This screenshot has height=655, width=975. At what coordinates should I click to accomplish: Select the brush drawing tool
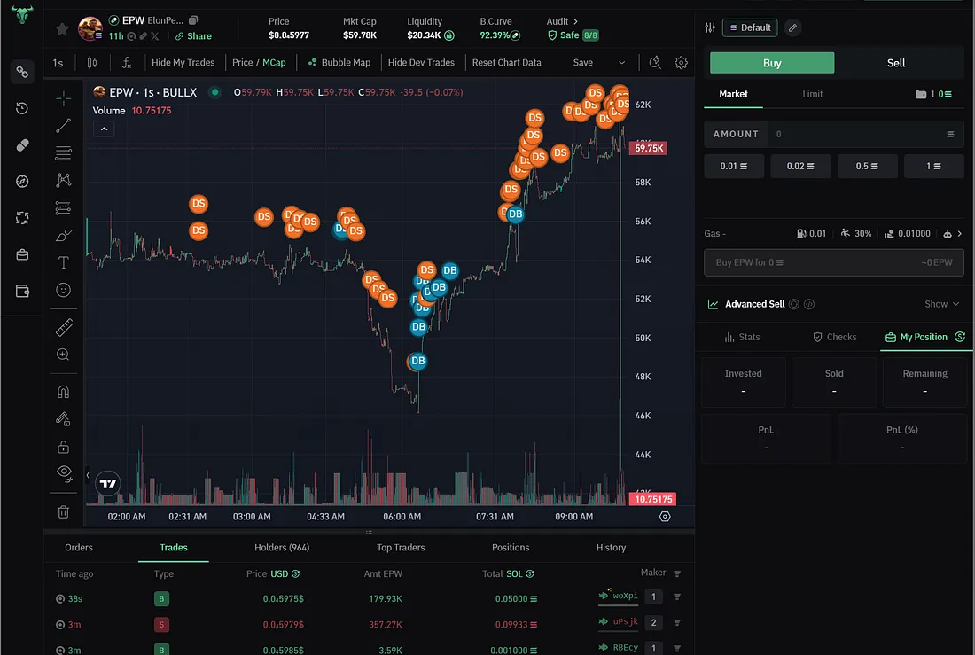pyautogui.click(x=64, y=235)
